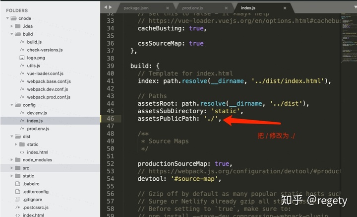Open check-versions.js file
357x217 pixels.
tap(45, 50)
